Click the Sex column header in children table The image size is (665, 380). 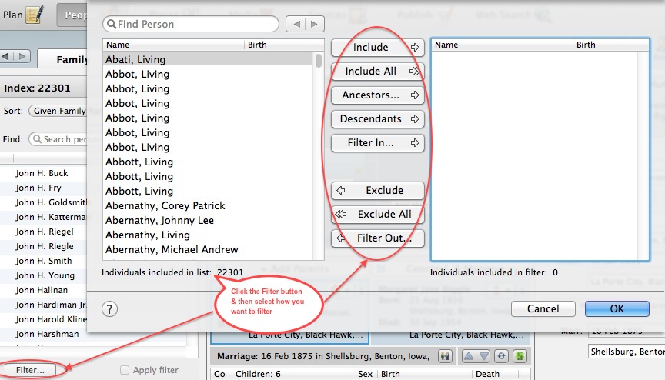pos(365,374)
